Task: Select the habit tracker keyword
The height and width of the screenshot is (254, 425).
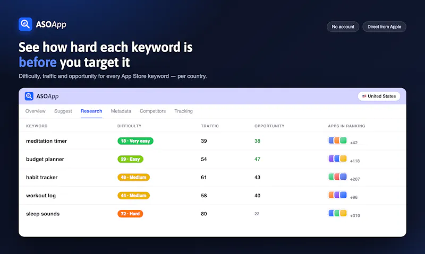Action: (42, 177)
